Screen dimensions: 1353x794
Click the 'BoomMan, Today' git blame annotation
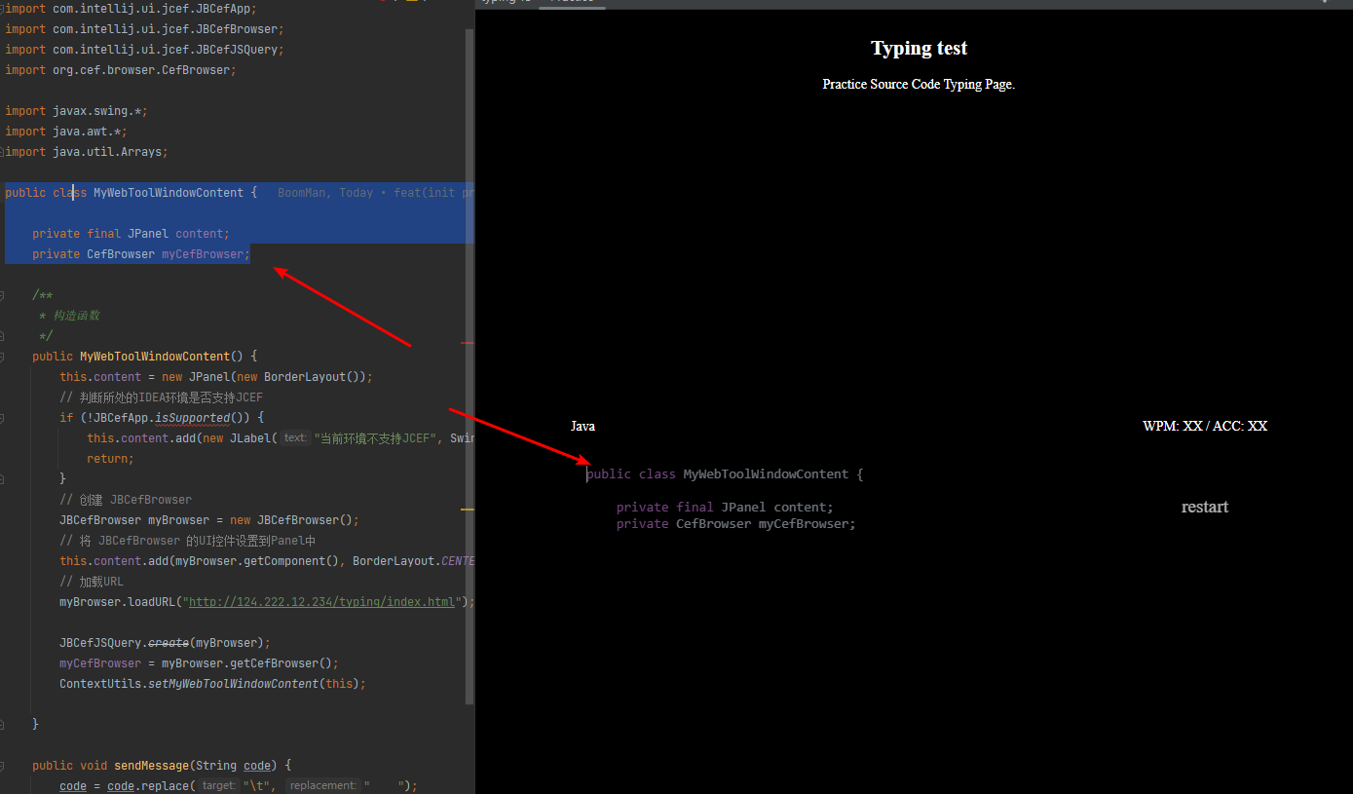click(325, 193)
